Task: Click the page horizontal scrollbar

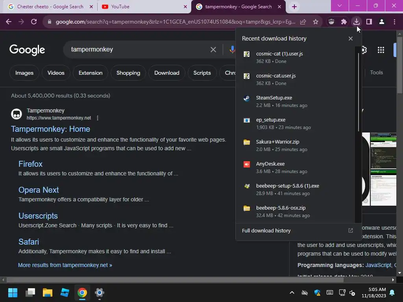Action: tap(175, 280)
